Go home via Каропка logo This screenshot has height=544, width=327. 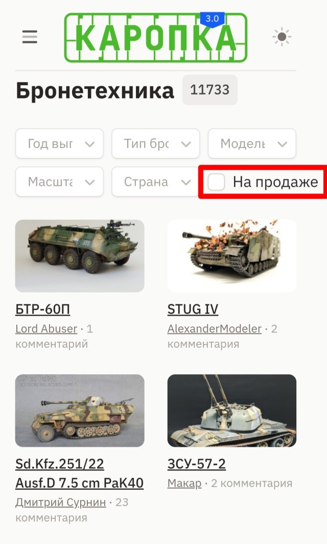coord(156,37)
